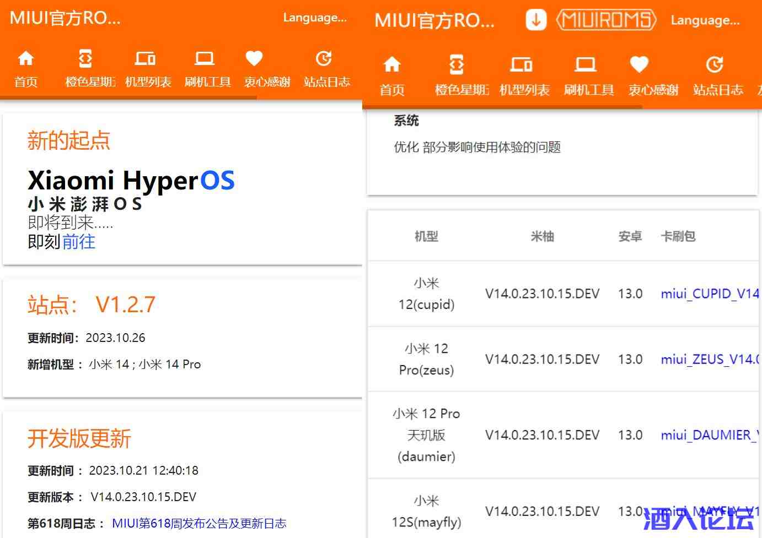This screenshot has width=762, height=538.
Task: Click the MIUIROMS logo in the header
Action: [606, 20]
